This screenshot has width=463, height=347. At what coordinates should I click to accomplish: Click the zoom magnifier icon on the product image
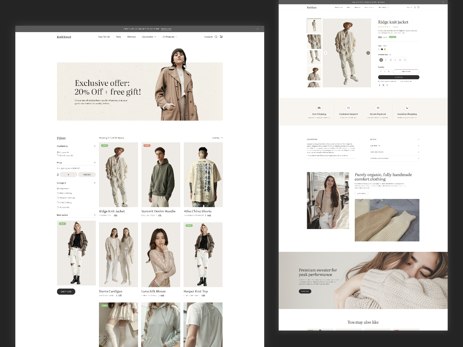click(x=368, y=21)
